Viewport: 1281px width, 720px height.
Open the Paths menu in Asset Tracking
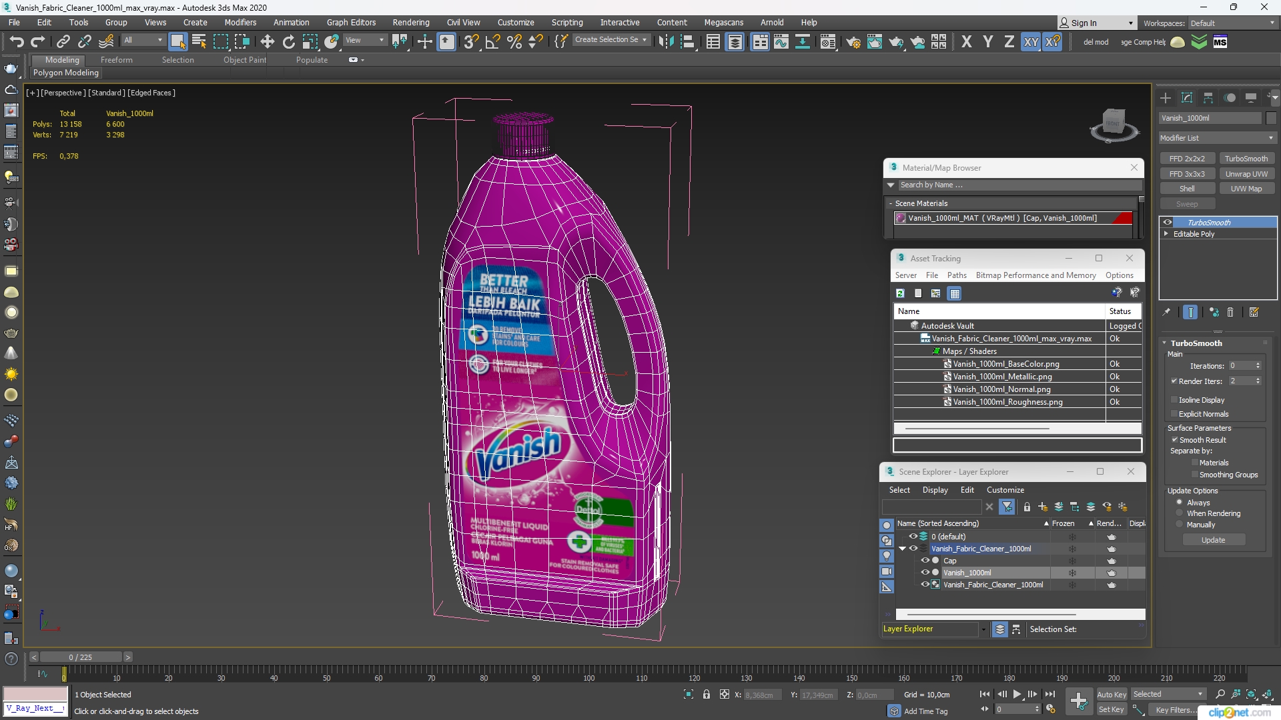[x=957, y=275]
